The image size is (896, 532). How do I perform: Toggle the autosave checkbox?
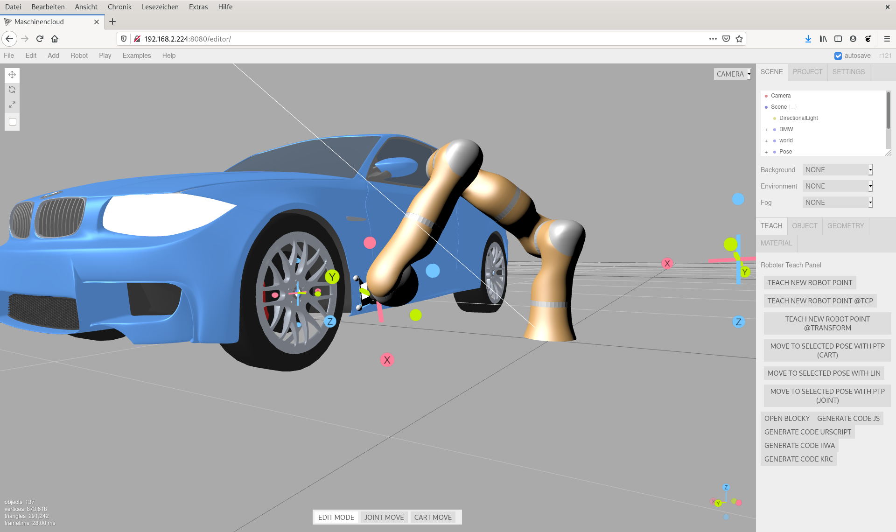(x=838, y=56)
